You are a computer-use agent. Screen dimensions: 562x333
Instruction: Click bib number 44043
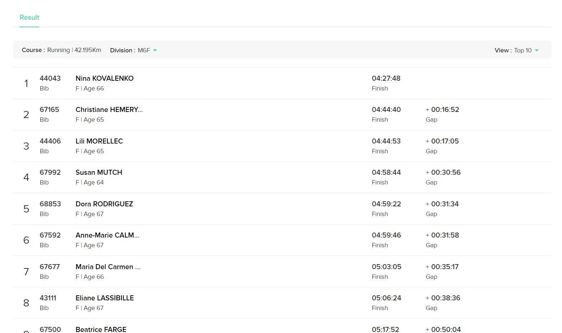[x=50, y=78]
